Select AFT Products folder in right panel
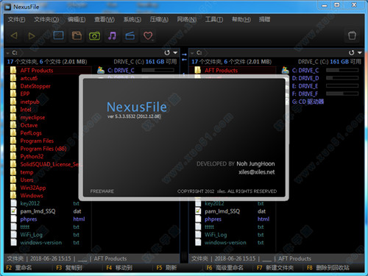The width and height of the screenshot is (368, 276). click(x=221, y=71)
